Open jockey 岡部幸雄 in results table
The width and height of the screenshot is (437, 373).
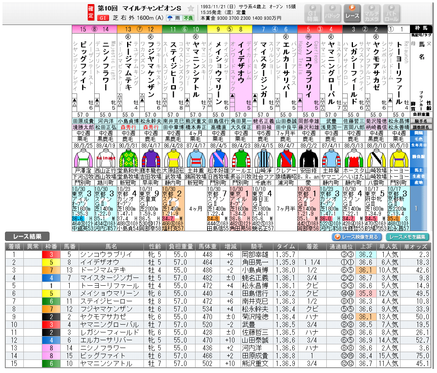point(255,254)
